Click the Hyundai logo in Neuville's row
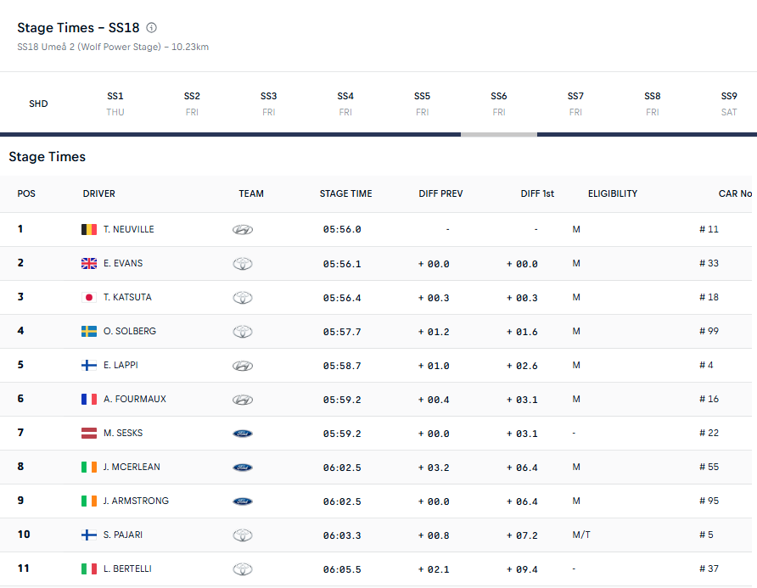The width and height of the screenshot is (757, 588). [243, 229]
